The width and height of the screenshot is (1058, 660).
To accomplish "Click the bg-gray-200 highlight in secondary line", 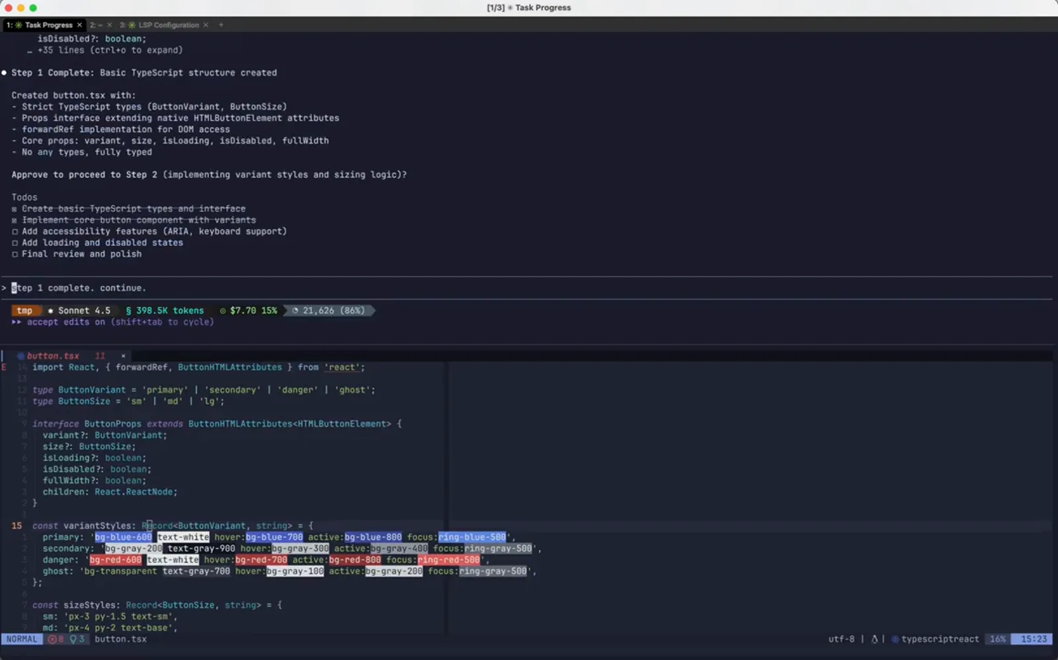I will [134, 549].
